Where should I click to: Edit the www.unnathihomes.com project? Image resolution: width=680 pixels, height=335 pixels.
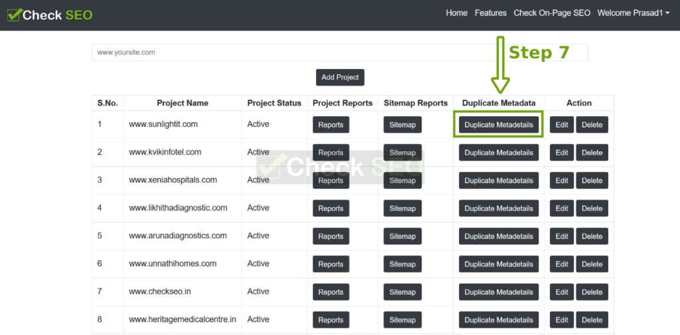click(x=562, y=264)
